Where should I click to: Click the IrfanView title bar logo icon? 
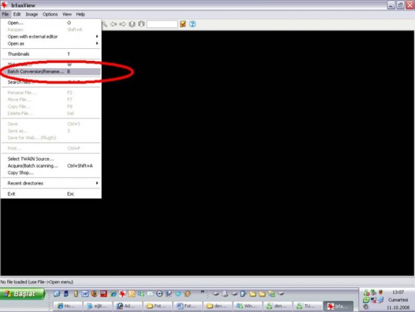click(4, 5)
